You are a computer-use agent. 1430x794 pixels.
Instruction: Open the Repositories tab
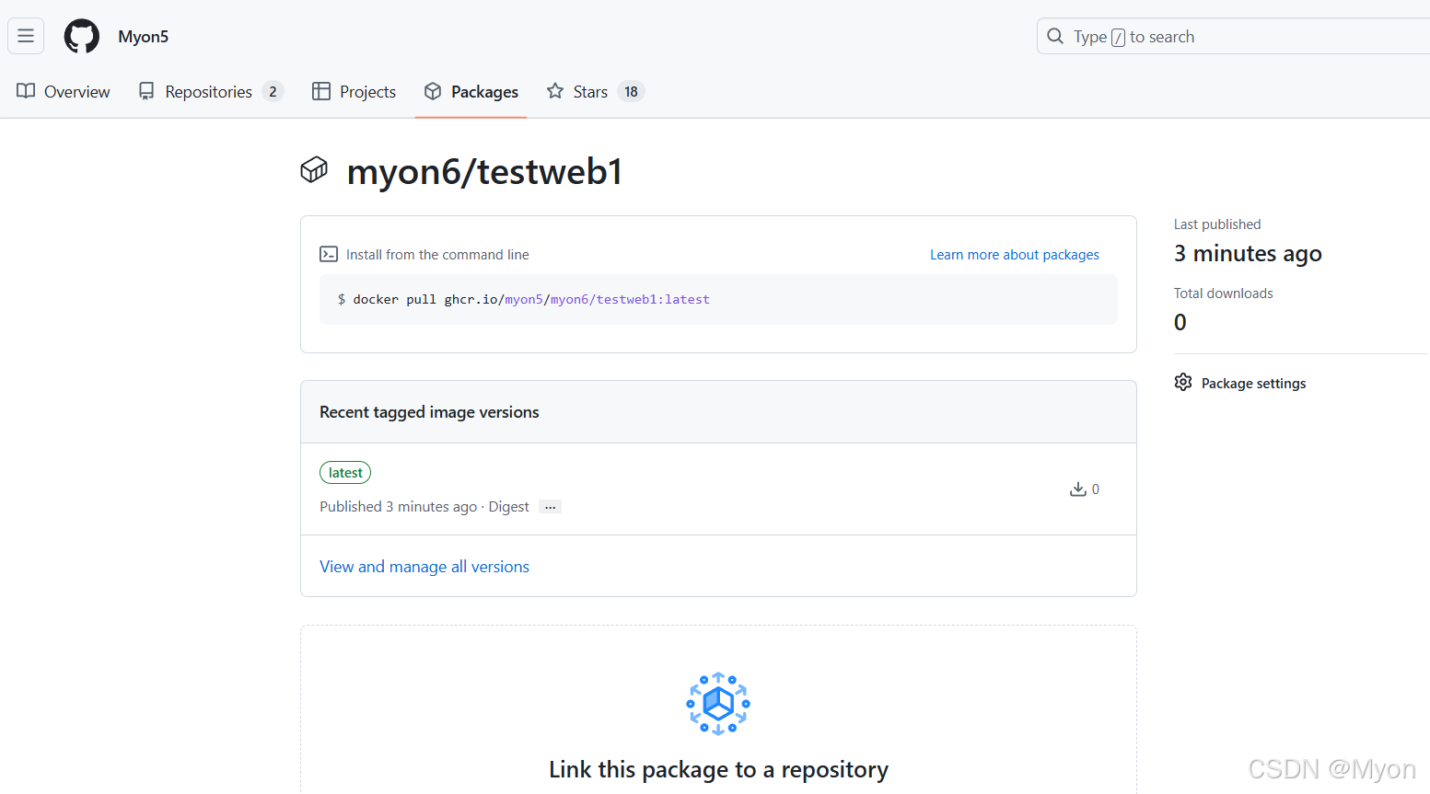tap(211, 92)
